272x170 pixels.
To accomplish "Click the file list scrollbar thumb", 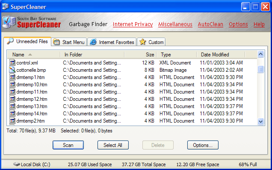I will [260, 69].
